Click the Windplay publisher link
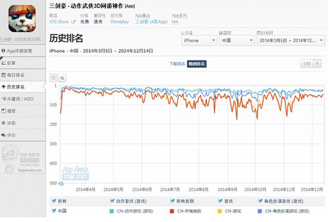 coord(120,21)
